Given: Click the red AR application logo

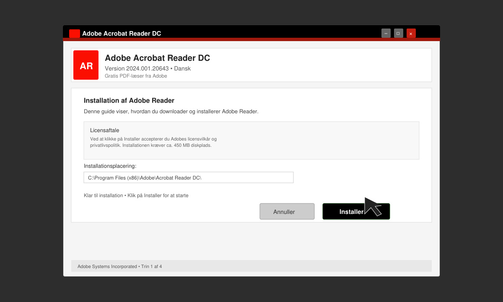Looking at the screenshot, I should [86, 65].
